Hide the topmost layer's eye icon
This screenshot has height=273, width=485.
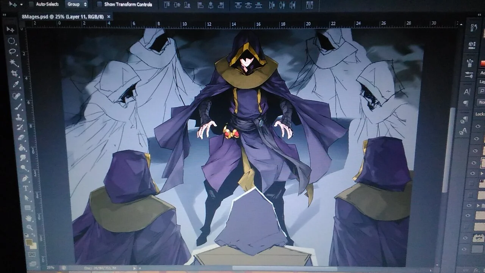click(478, 127)
